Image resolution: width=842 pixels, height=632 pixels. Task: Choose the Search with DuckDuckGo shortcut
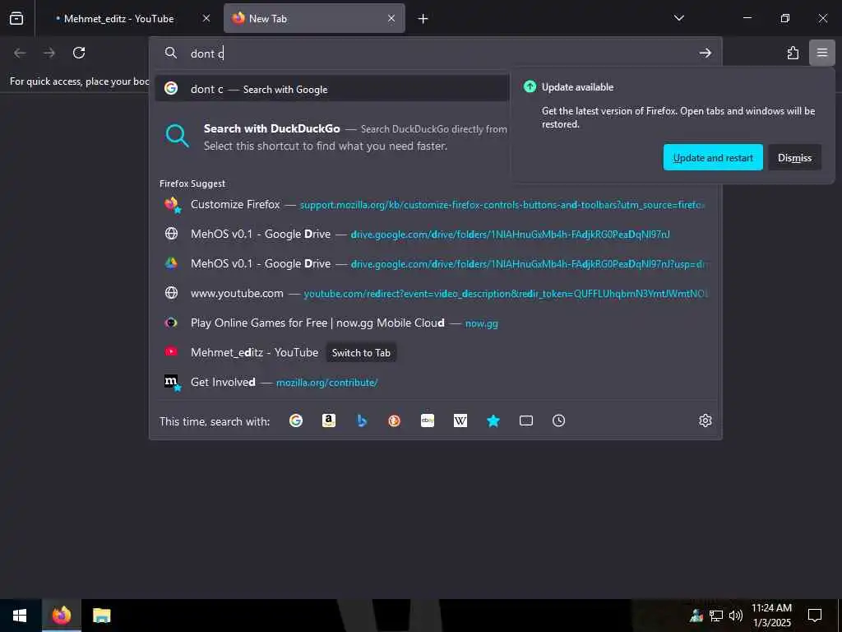click(x=332, y=137)
